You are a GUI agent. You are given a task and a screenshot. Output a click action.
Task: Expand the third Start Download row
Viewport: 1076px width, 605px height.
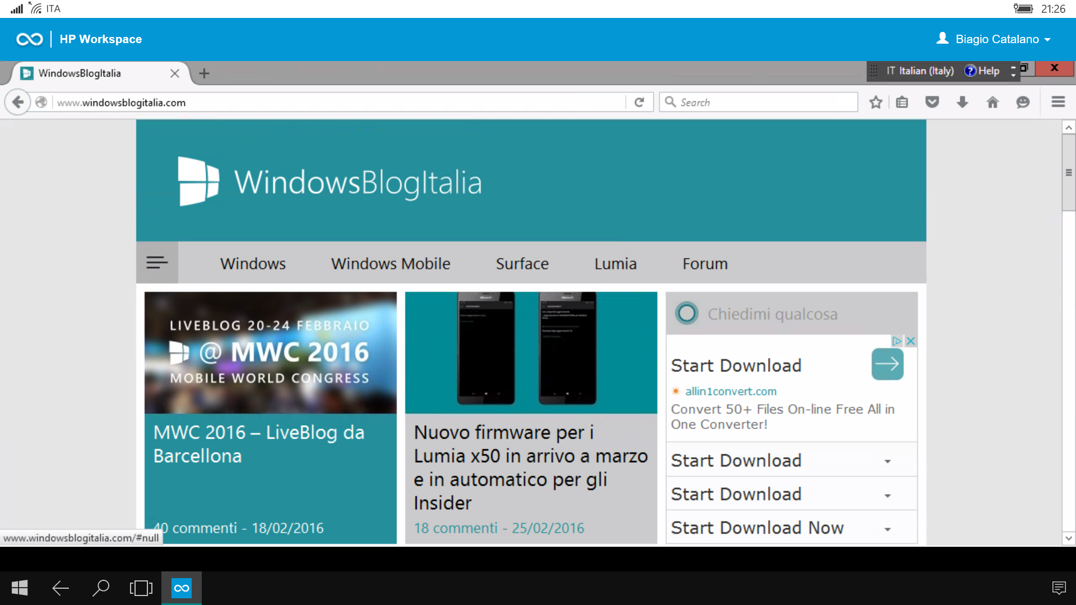point(791,494)
